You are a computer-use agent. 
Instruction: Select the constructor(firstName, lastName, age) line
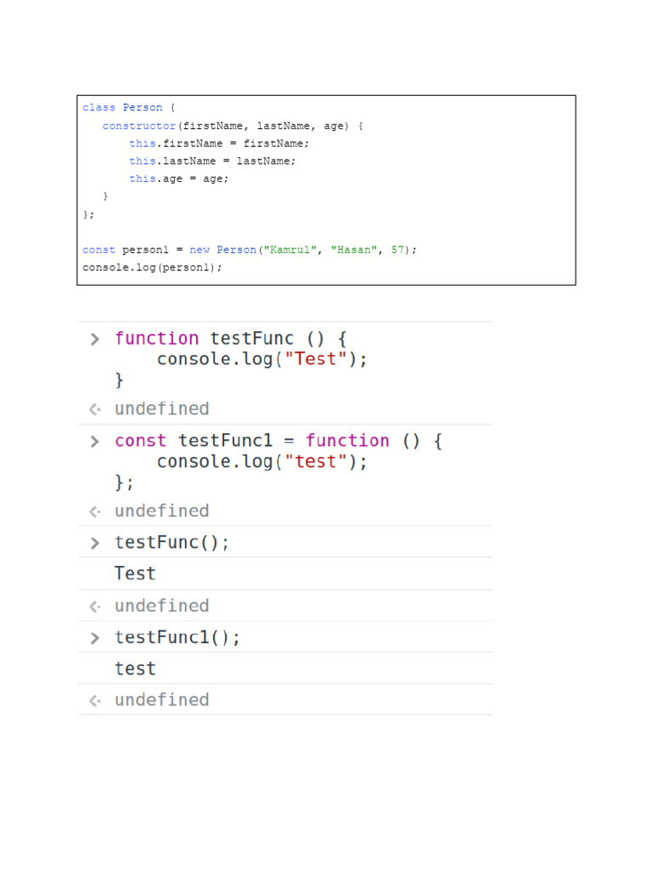tap(233, 126)
